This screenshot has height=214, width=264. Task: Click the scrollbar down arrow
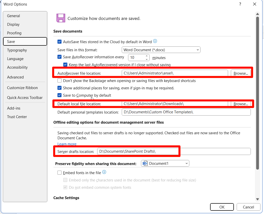[257, 199]
